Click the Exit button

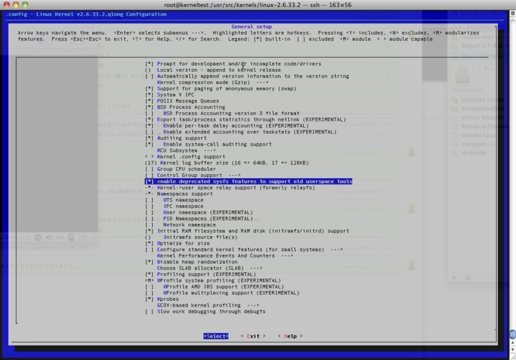click(x=253, y=336)
